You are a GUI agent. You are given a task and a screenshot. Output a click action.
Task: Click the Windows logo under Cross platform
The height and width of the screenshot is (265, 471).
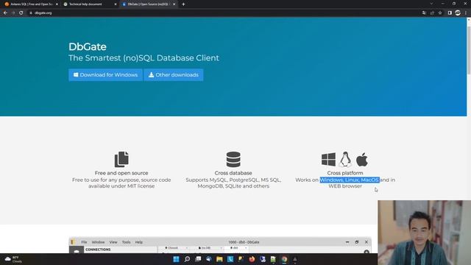click(x=328, y=159)
